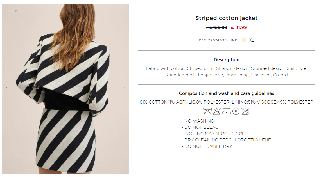Click the REF. 27074036-LINE reference code
321x177 pixels.
tap(218, 40)
